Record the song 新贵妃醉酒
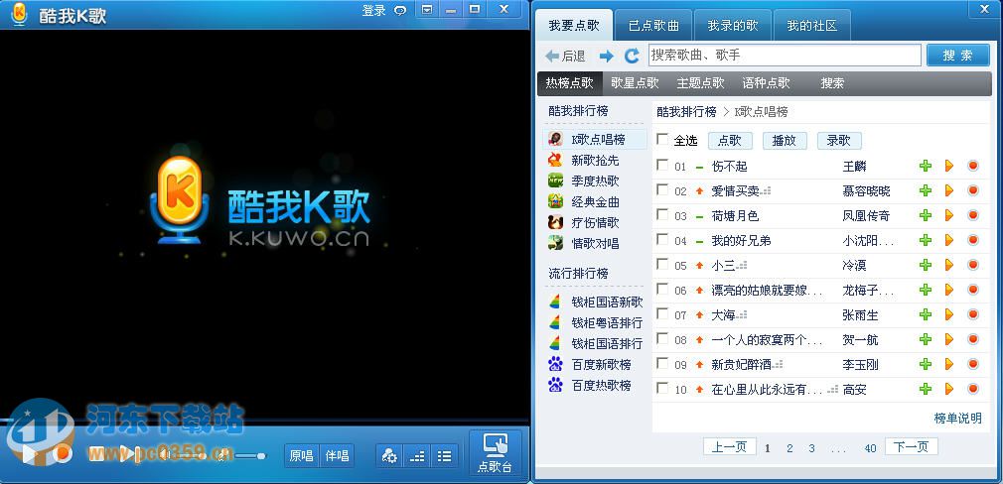Viewport: 1003px width, 484px height. point(973,364)
